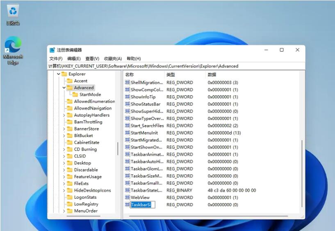The height and width of the screenshot is (231, 335).
Task: Click the data 0x0000000d (13)
Action: (x=224, y=133)
